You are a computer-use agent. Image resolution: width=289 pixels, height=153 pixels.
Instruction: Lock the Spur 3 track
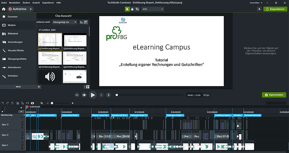click(x=22, y=127)
